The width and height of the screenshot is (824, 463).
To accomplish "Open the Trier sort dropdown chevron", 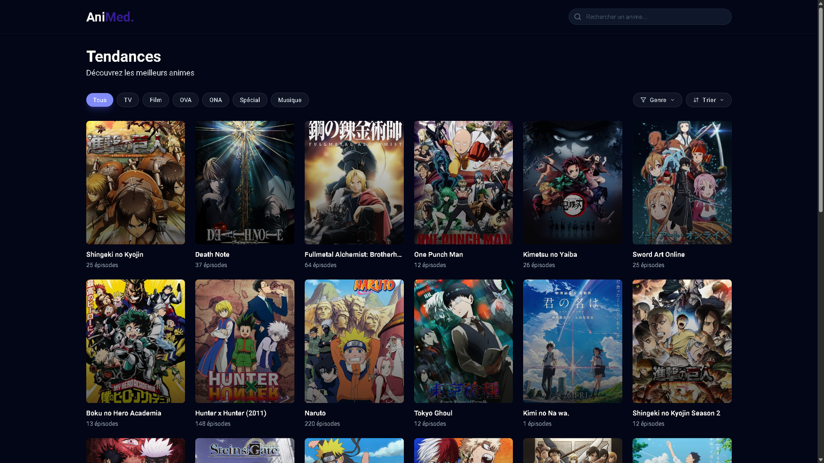I will 722,100.
